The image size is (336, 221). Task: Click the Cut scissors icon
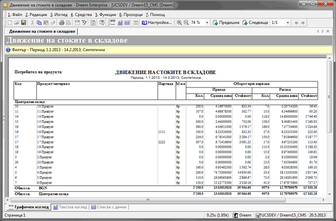tap(32, 23)
